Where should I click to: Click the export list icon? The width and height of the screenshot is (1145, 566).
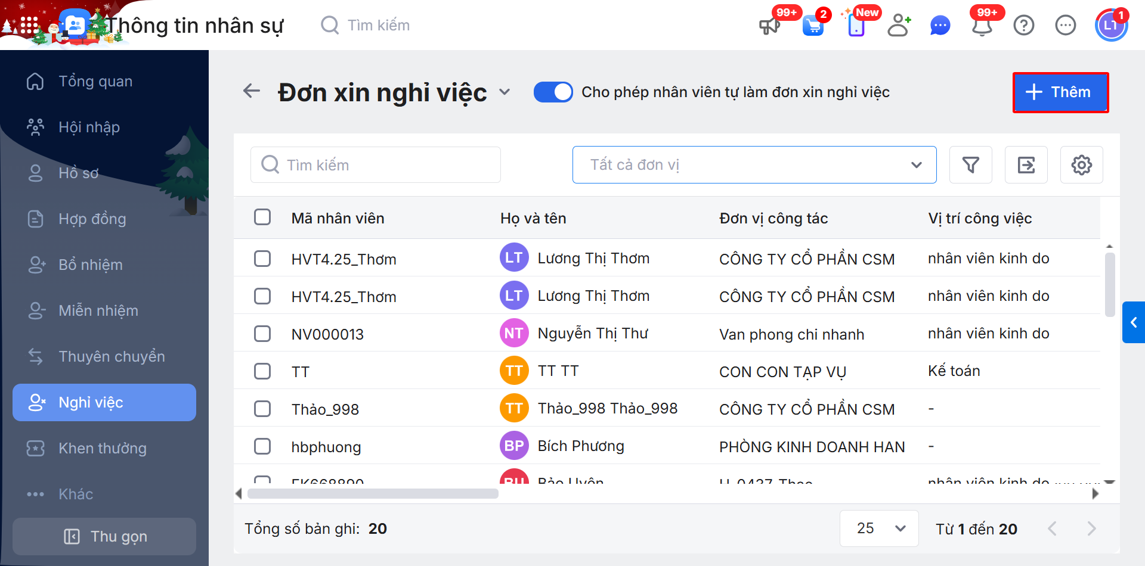[1026, 165]
